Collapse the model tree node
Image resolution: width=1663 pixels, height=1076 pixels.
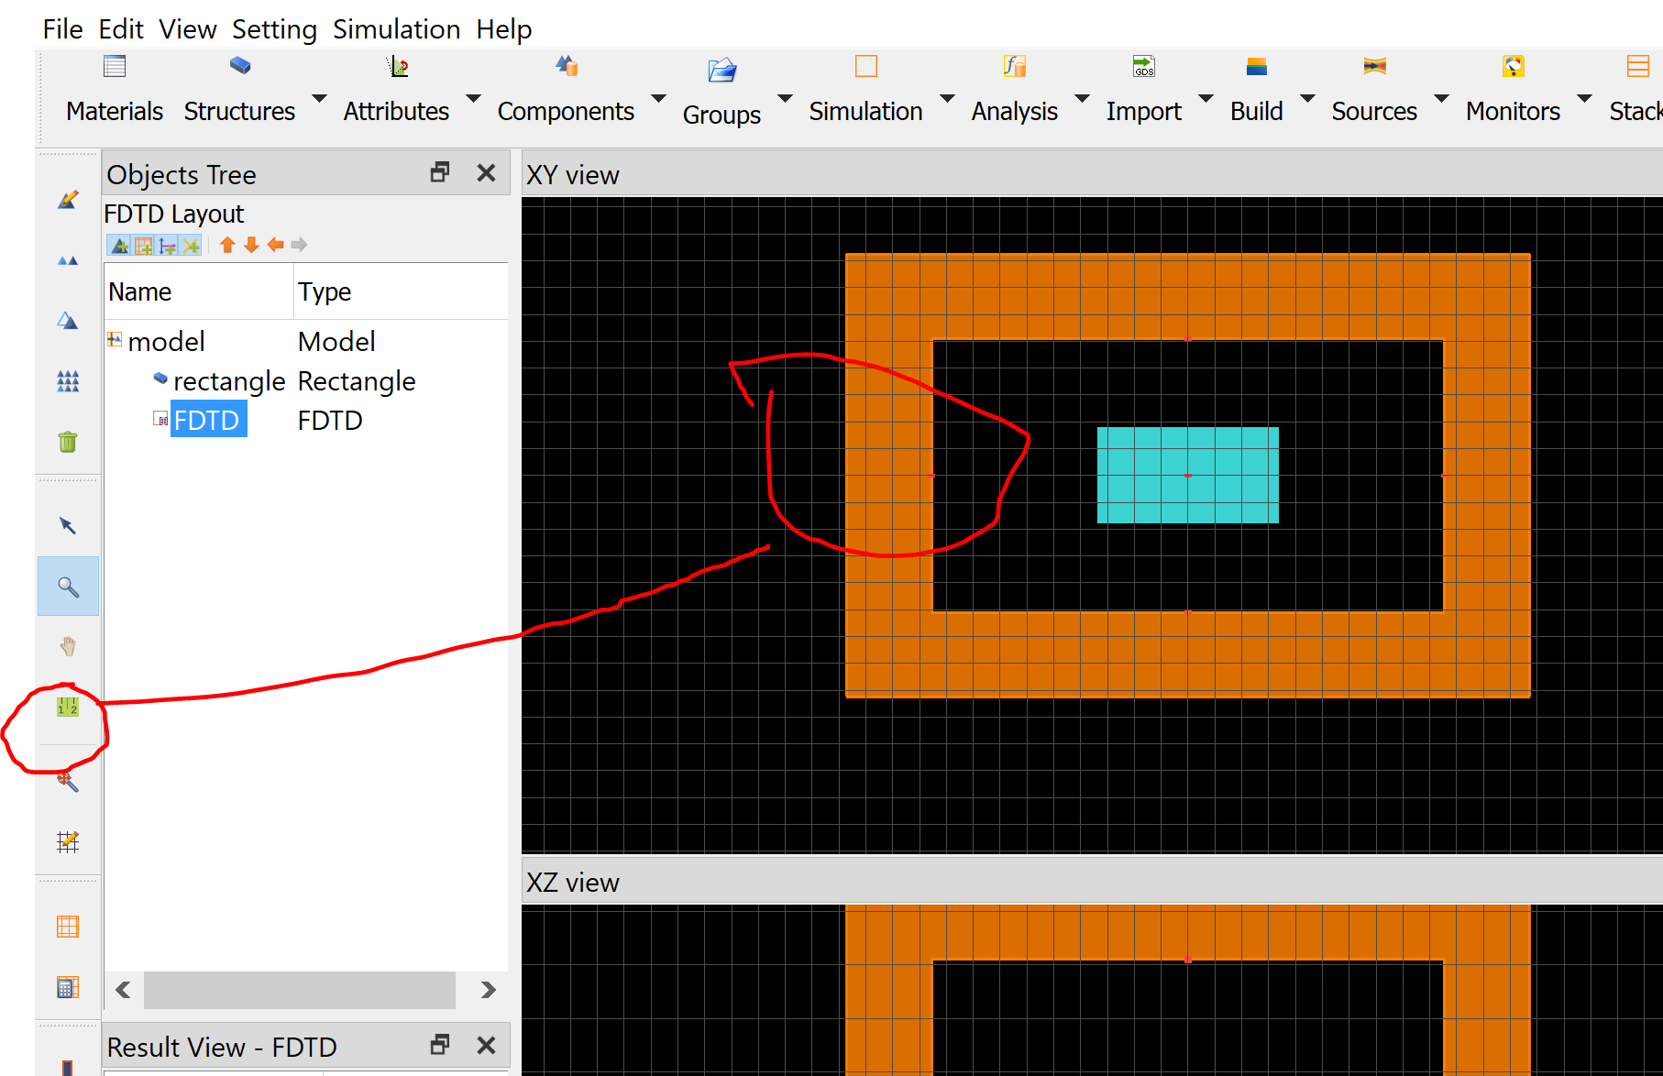tap(115, 340)
